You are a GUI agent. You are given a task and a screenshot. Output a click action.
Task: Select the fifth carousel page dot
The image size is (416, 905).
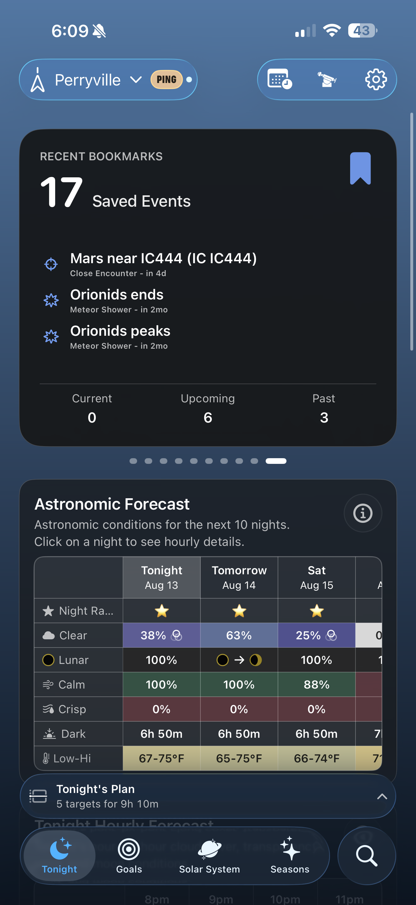tap(194, 461)
